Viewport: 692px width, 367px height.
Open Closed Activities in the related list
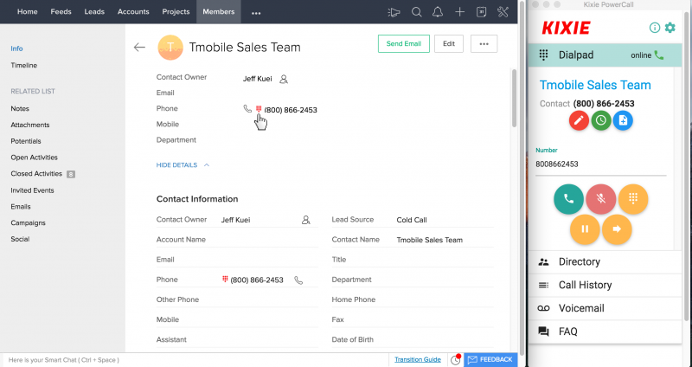36,174
